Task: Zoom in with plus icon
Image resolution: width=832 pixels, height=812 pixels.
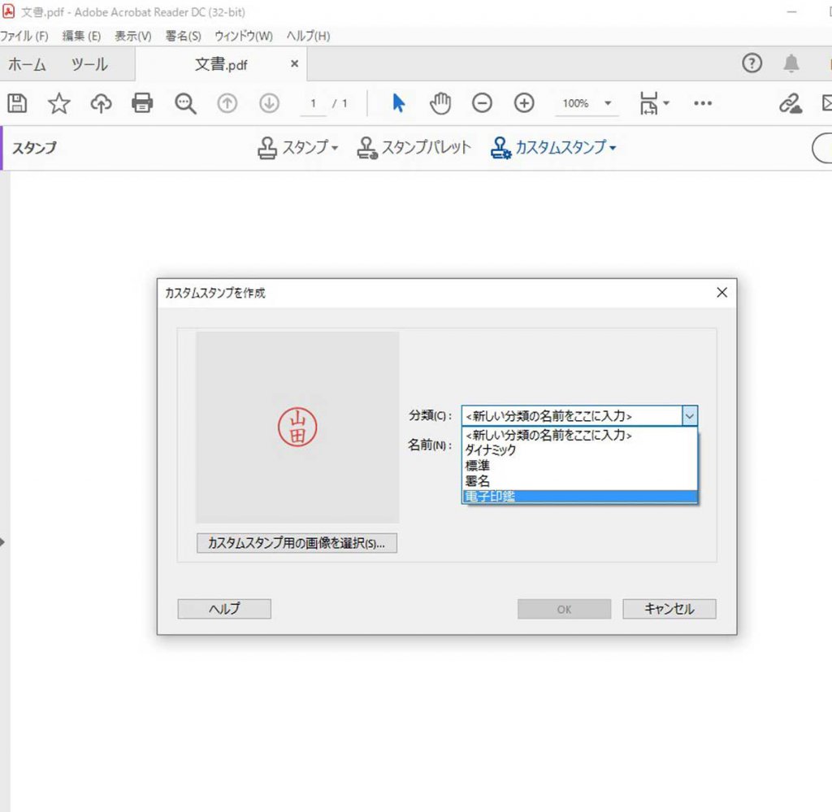Action: pyautogui.click(x=524, y=103)
